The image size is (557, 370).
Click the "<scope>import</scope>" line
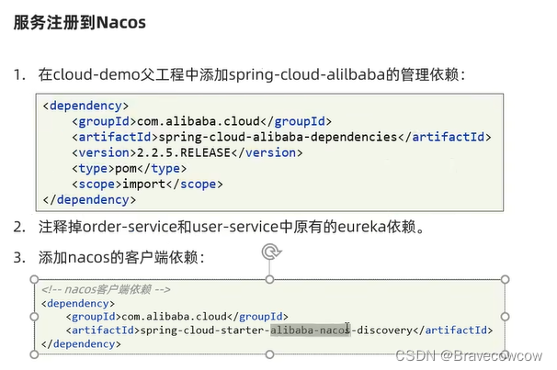(147, 185)
